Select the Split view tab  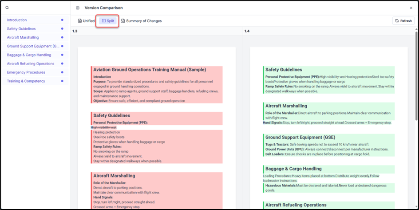pos(108,21)
